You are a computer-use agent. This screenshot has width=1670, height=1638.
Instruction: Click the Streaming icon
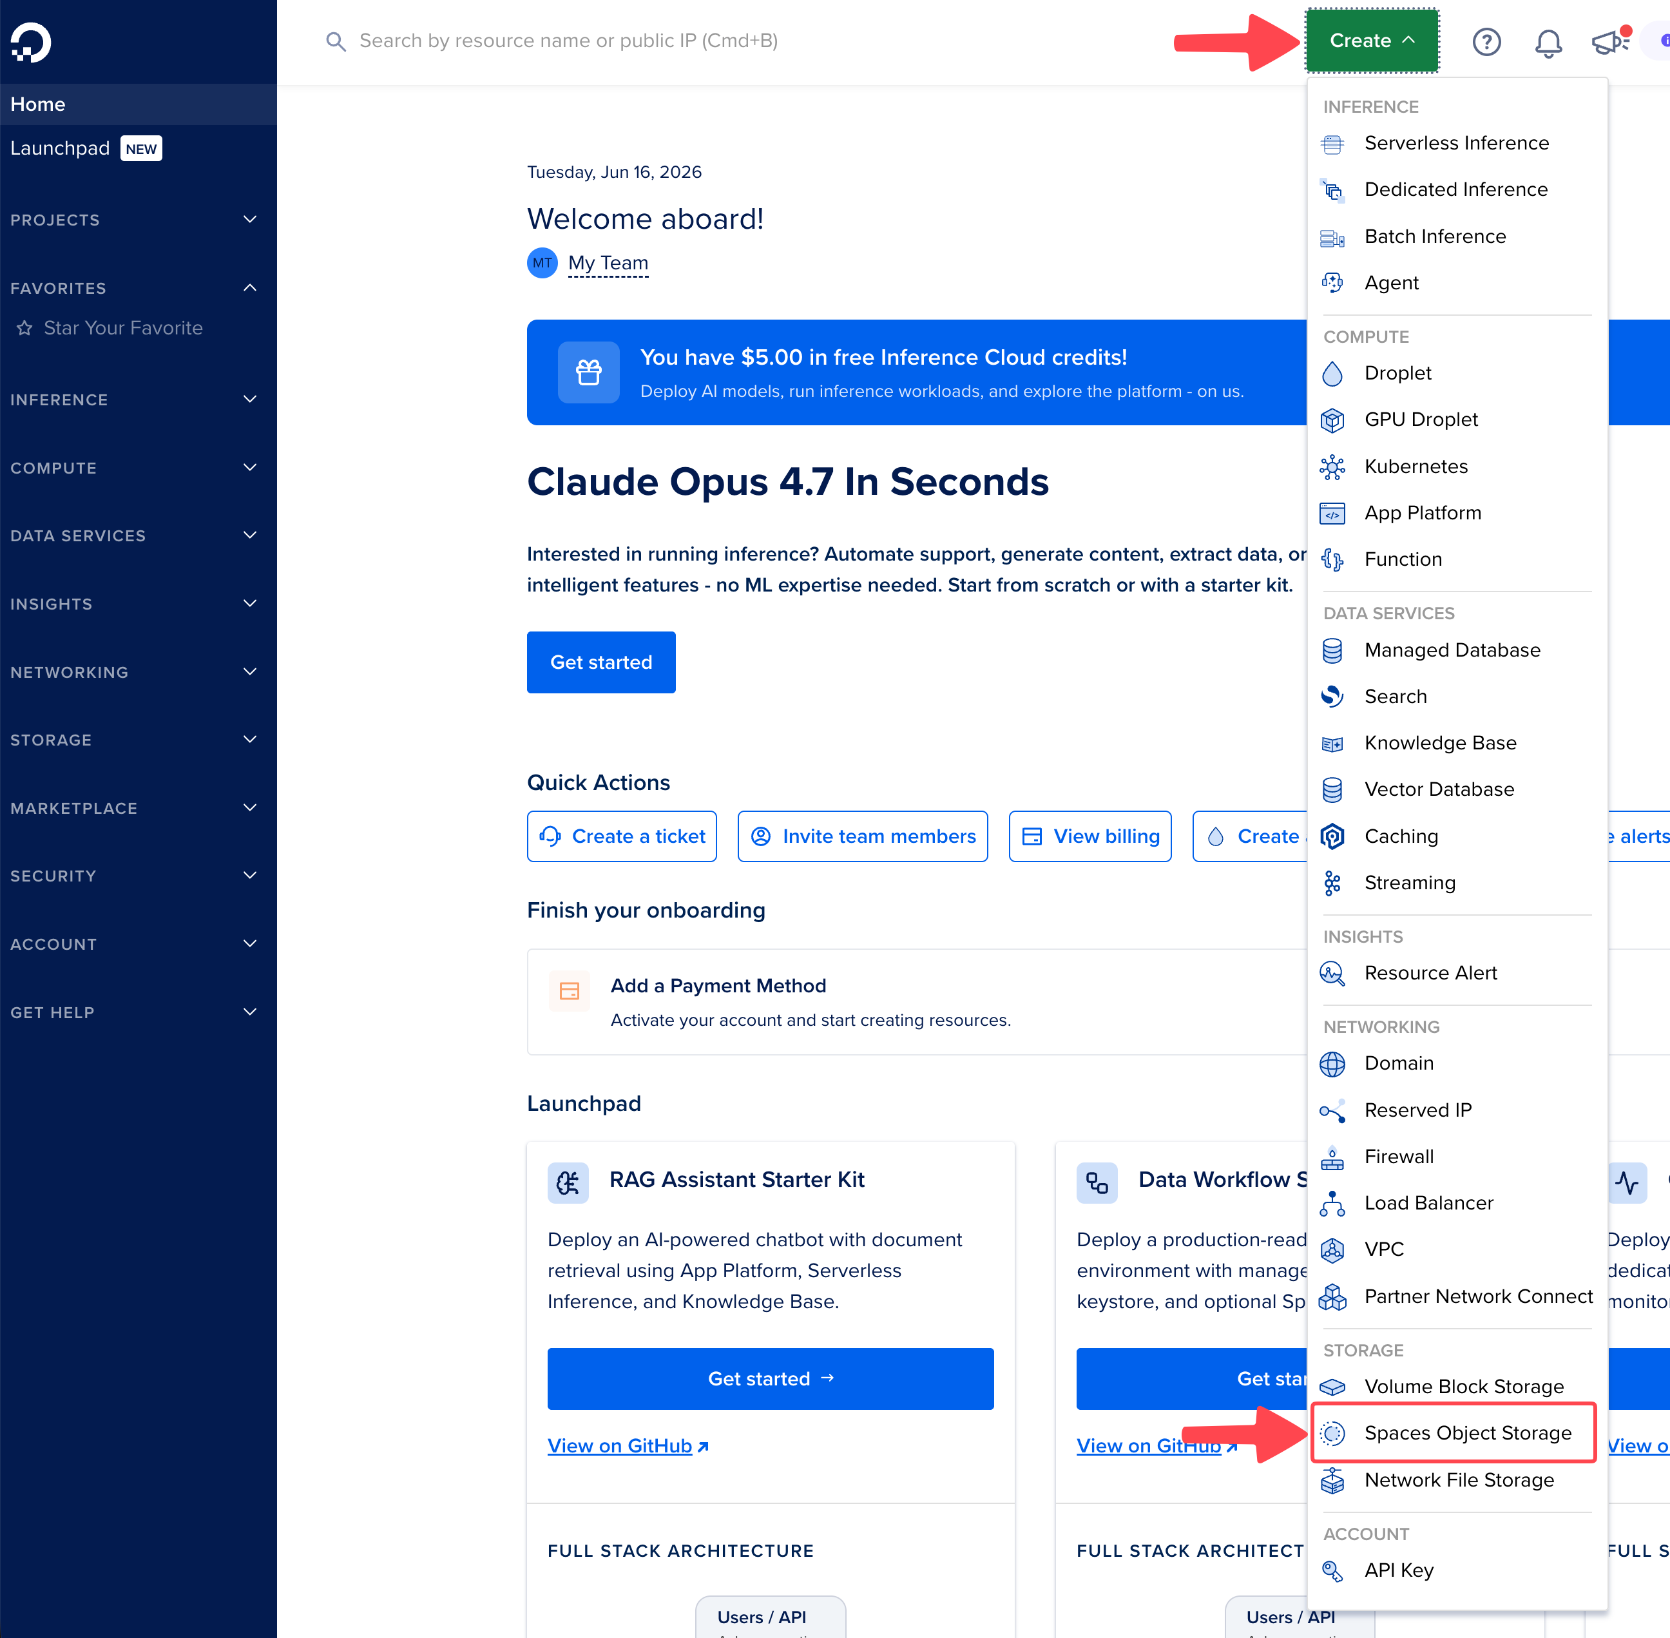[1332, 883]
